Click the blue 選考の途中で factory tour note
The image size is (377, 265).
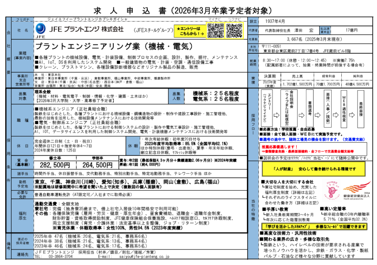point(312,139)
